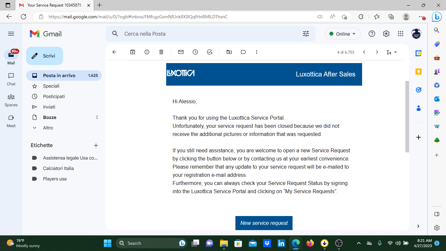Image resolution: width=446 pixels, height=251 pixels.
Task: Go back to inbox arrow in email toolbar
Action: [114, 52]
